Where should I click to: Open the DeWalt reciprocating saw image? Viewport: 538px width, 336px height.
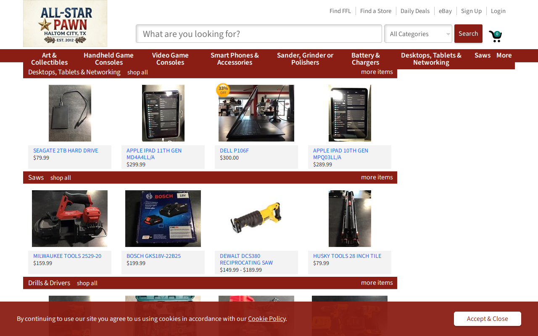[x=256, y=218]
